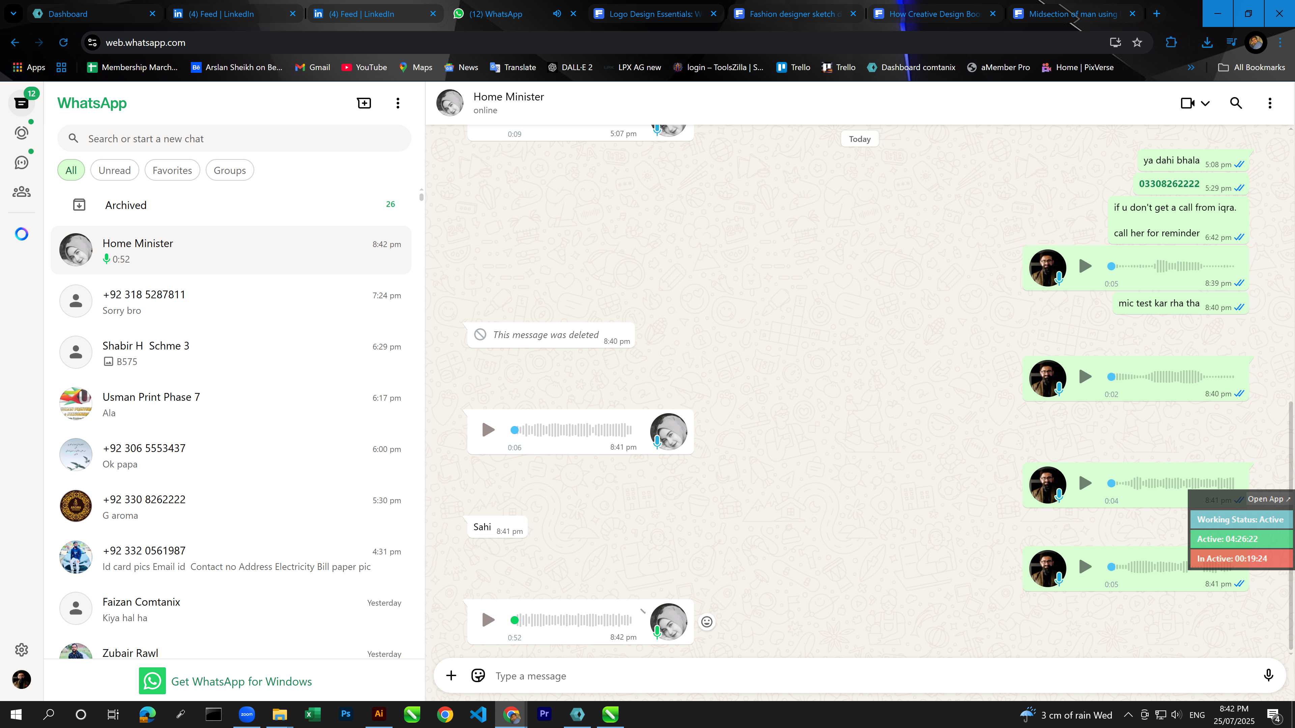
Task: Play the 0:05 voice message at 8:41 pm
Action: (x=1085, y=567)
